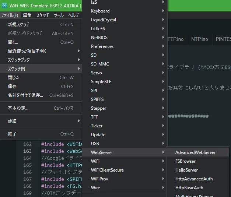Viewport: 231px width, 197px height.
Task: Open the HelloServer example
Action: click(x=198, y=170)
